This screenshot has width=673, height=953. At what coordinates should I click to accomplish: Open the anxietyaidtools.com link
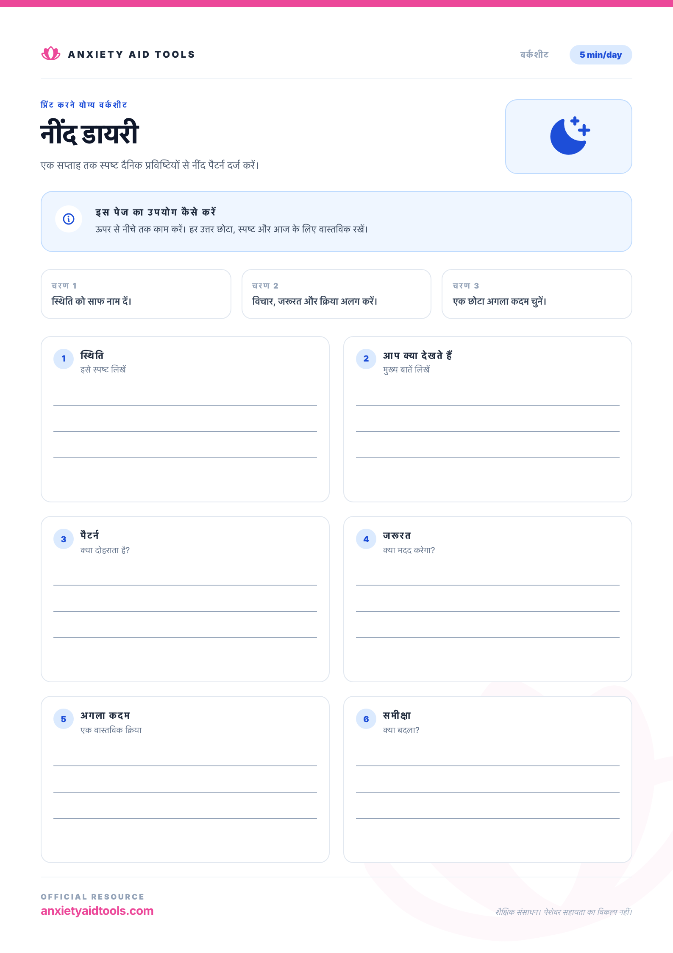pos(97,911)
